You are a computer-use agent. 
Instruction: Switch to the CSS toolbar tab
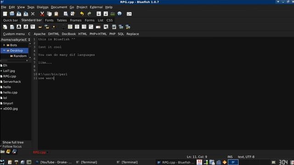click(x=109, y=20)
